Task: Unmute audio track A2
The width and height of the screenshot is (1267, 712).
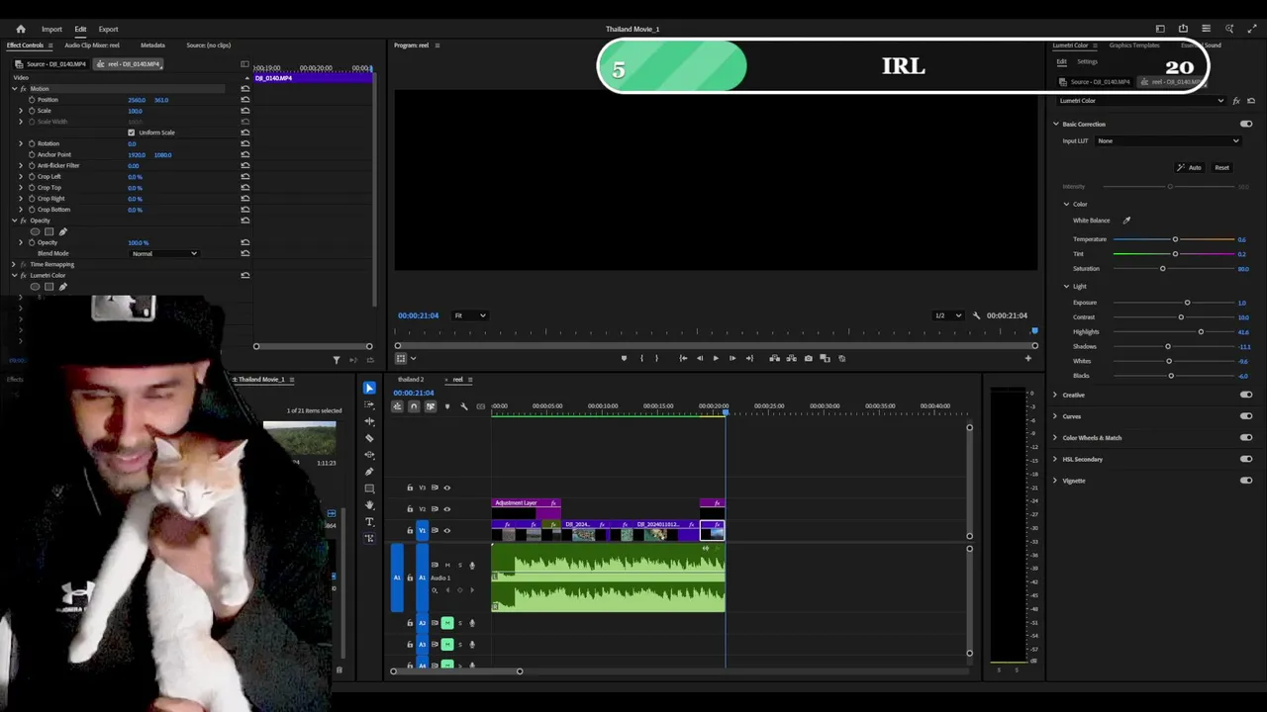Action: coord(447,623)
